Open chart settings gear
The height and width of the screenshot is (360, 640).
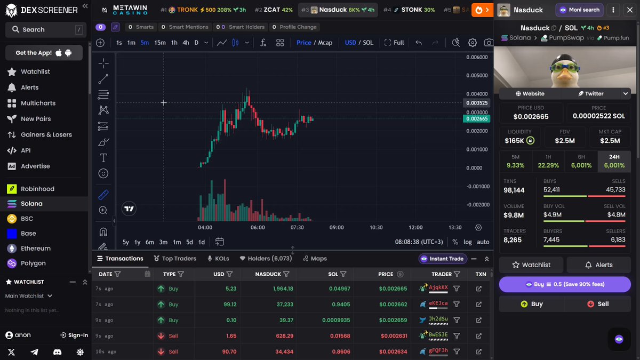(x=473, y=43)
